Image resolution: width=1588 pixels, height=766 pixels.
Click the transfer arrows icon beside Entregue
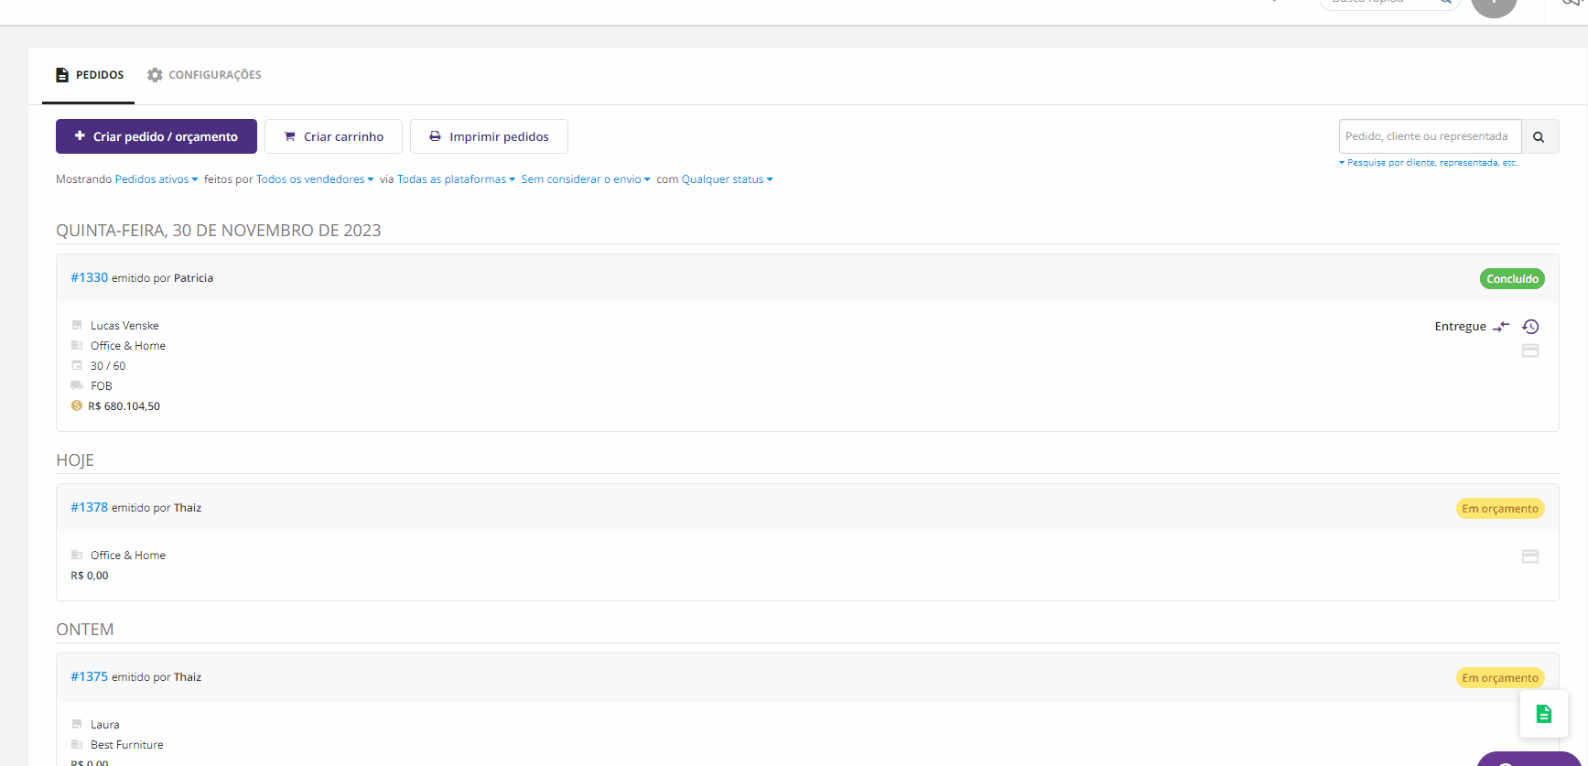pos(1501,327)
